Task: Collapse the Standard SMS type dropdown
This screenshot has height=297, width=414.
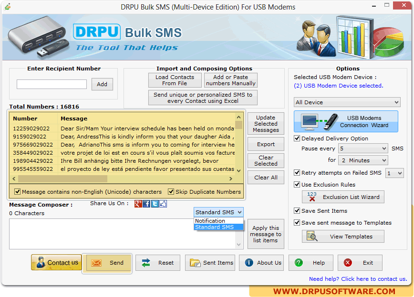Action: [218, 212]
